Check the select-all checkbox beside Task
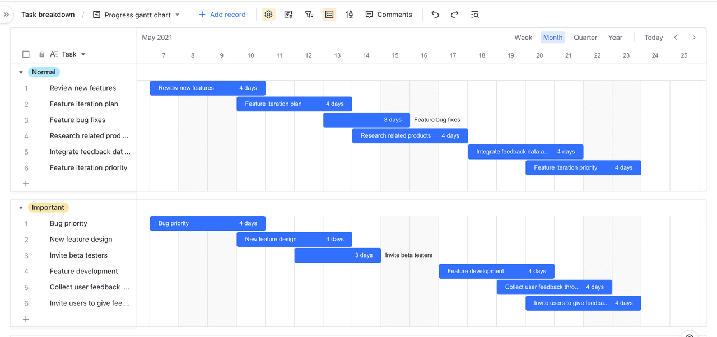 click(x=26, y=54)
